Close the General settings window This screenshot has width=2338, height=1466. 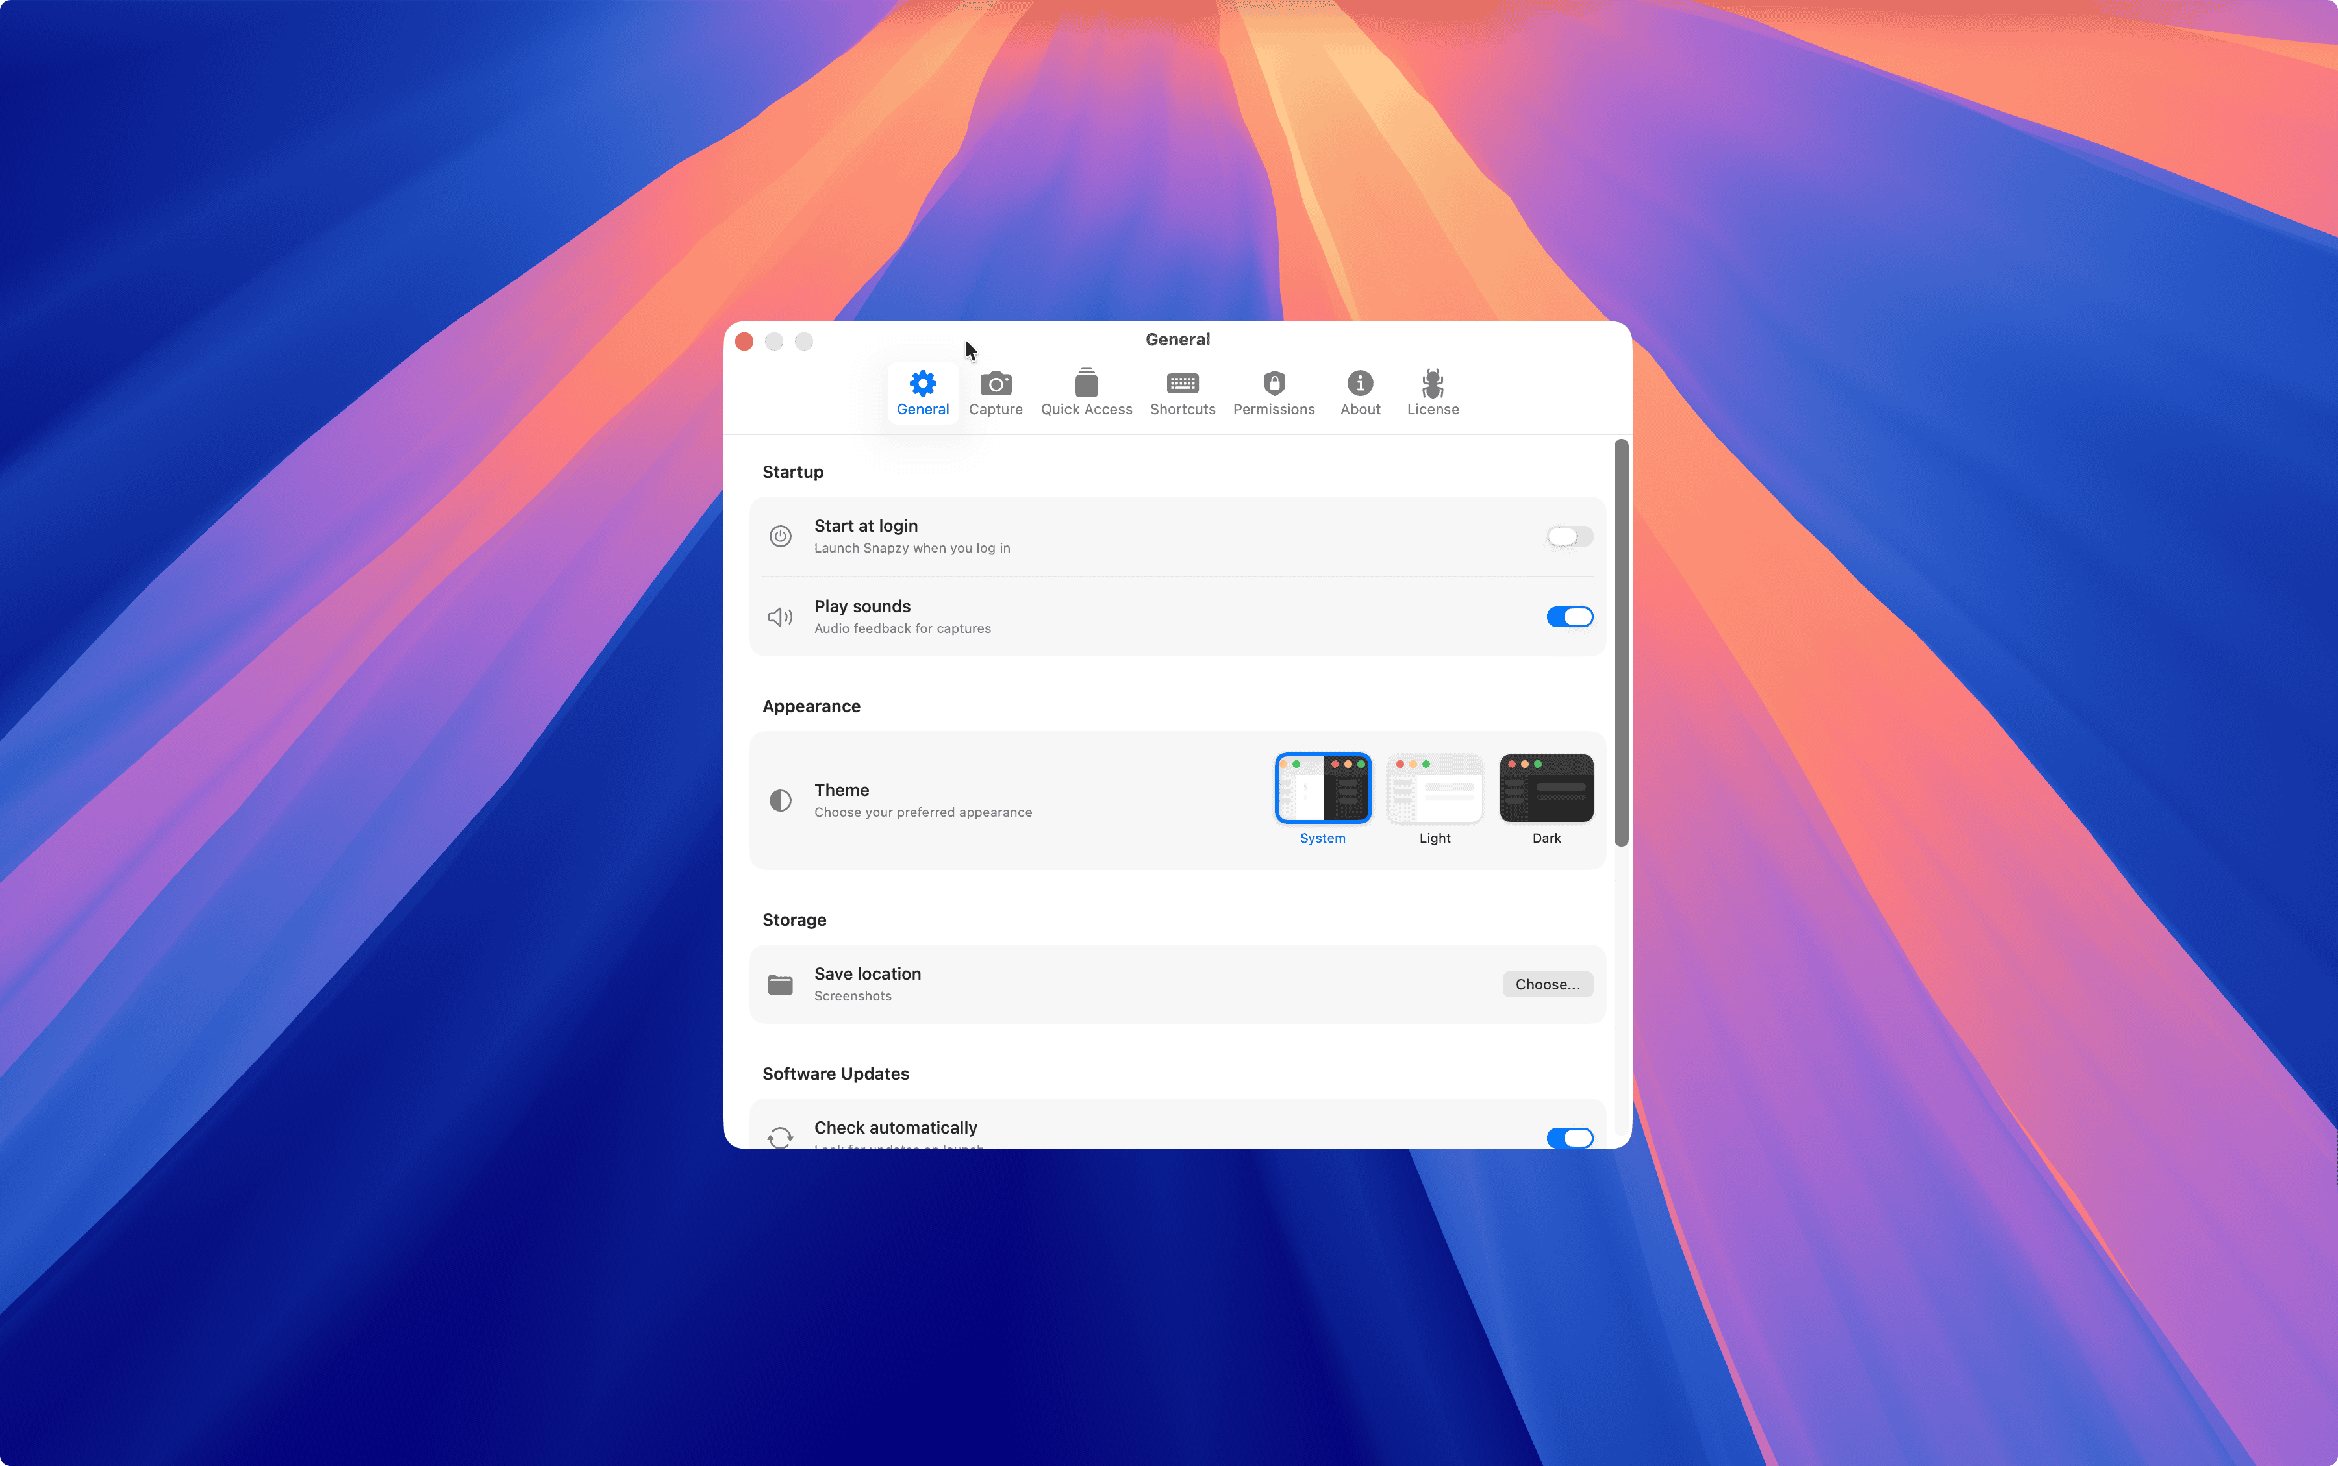[x=745, y=342]
